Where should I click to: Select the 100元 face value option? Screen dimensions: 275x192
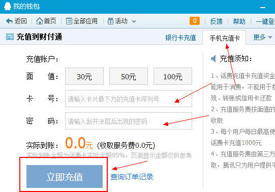[x=173, y=76]
